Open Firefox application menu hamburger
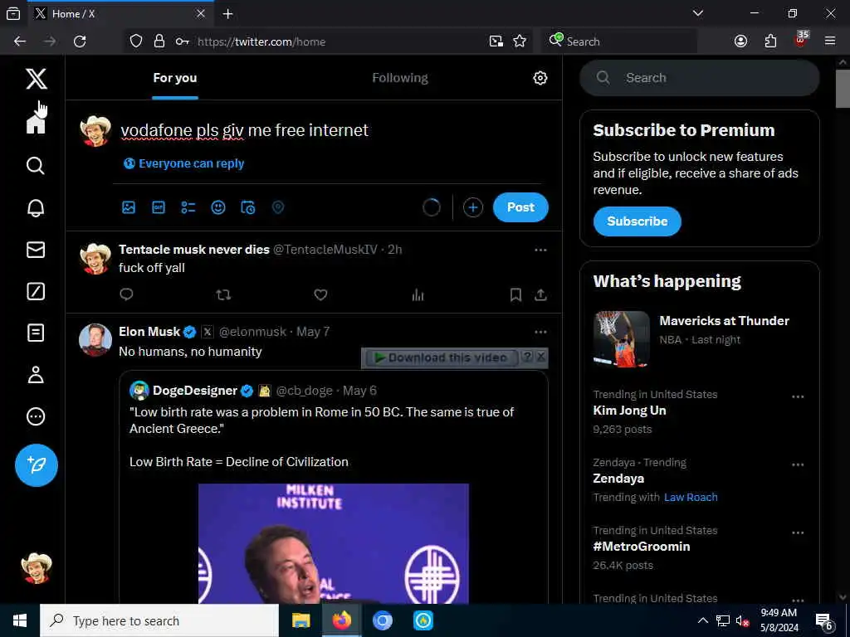 click(829, 41)
